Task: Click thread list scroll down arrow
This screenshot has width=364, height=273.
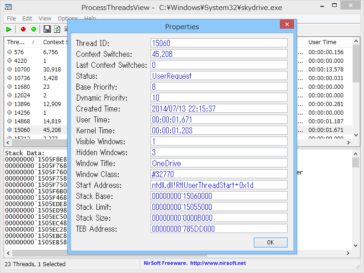Action: click(x=356, y=135)
